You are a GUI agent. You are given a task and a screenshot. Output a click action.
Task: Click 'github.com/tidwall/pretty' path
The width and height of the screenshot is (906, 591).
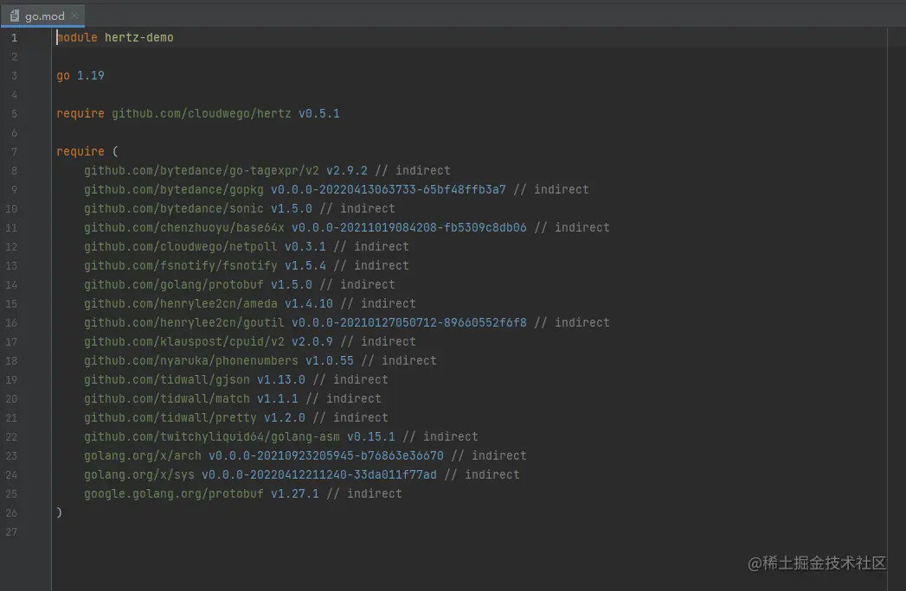170,418
